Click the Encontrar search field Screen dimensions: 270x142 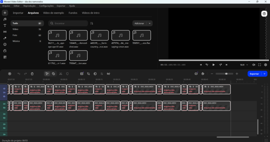click(68, 23)
